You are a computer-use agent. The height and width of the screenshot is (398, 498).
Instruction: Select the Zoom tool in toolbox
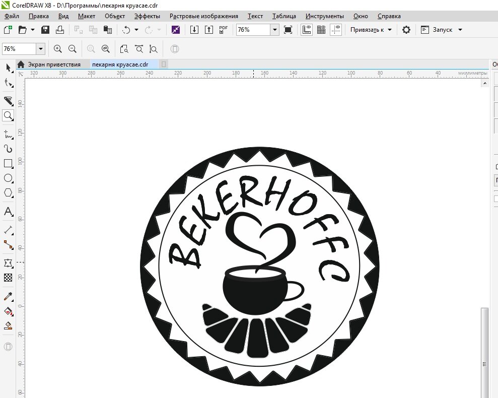pos(8,115)
